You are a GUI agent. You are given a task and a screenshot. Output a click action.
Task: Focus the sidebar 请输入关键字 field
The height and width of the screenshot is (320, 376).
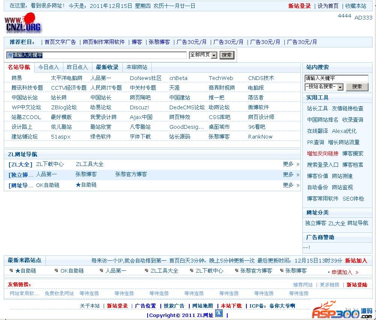[337, 78]
